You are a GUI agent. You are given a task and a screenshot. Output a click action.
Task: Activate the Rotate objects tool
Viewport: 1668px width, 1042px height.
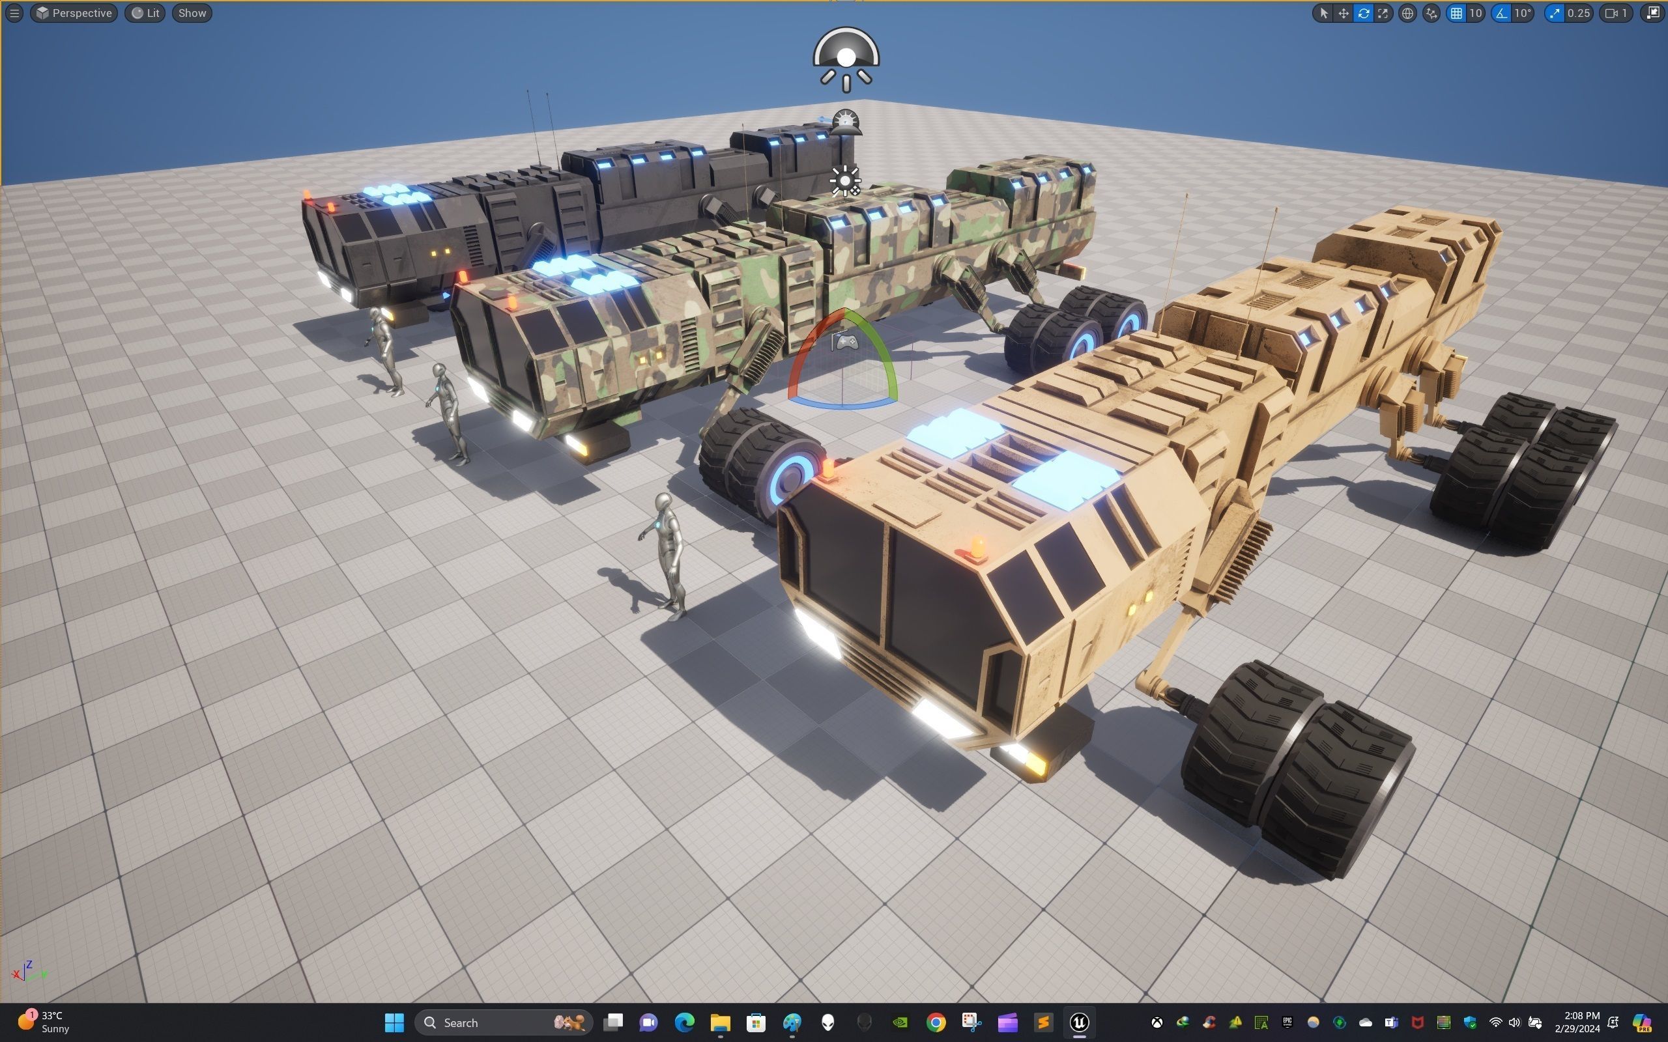click(1363, 13)
